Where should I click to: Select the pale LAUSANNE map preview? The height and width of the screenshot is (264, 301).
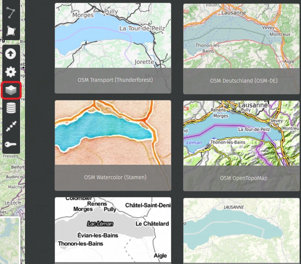tap(241, 230)
